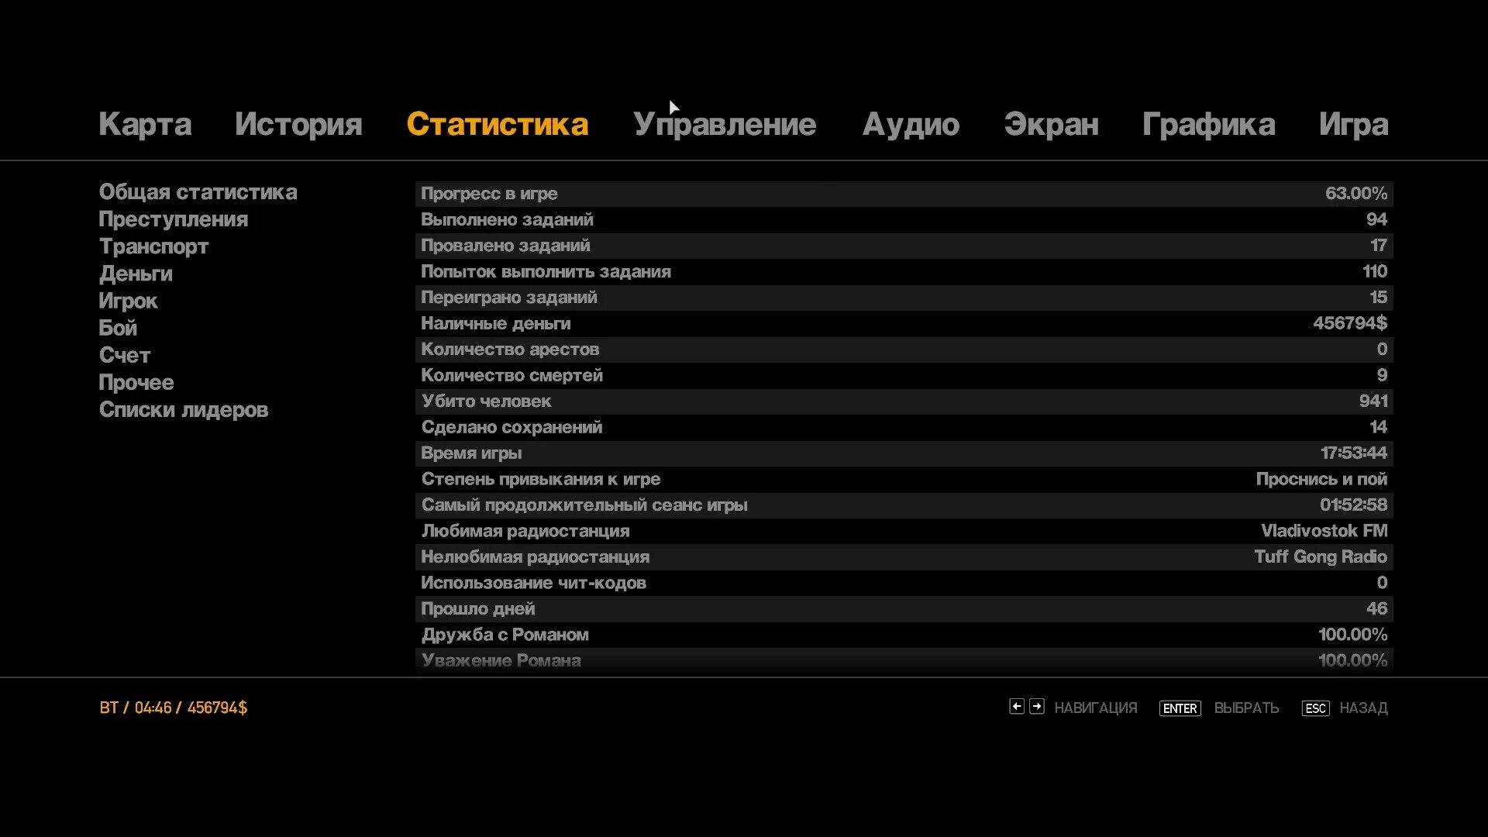Viewport: 1488px width, 837px height.
Task: Click the ВТ / 04:46 / 456794$ status text
Action: pos(174,708)
